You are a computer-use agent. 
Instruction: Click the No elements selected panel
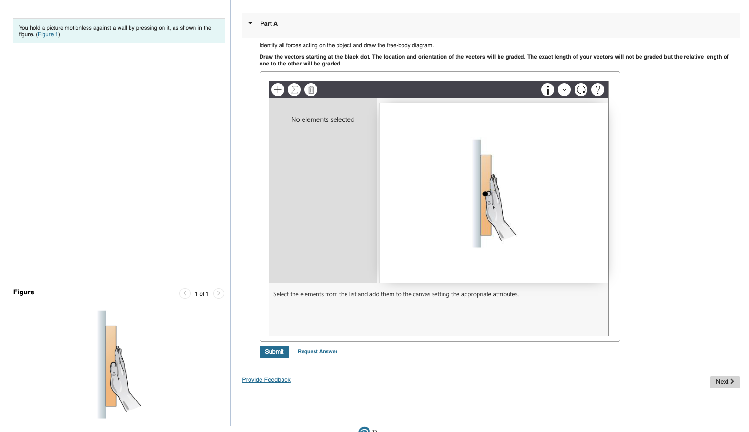point(323,119)
